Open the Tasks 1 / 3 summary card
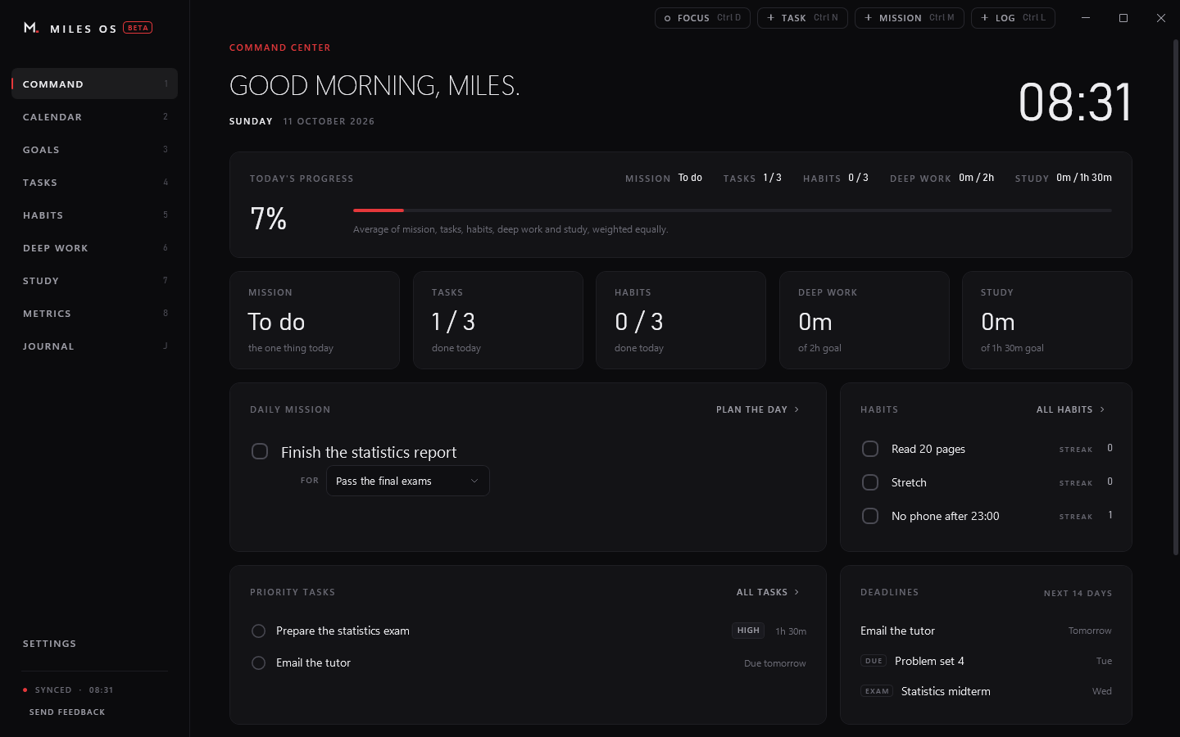The width and height of the screenshot is (1180, 737). [x=498, y=320]
